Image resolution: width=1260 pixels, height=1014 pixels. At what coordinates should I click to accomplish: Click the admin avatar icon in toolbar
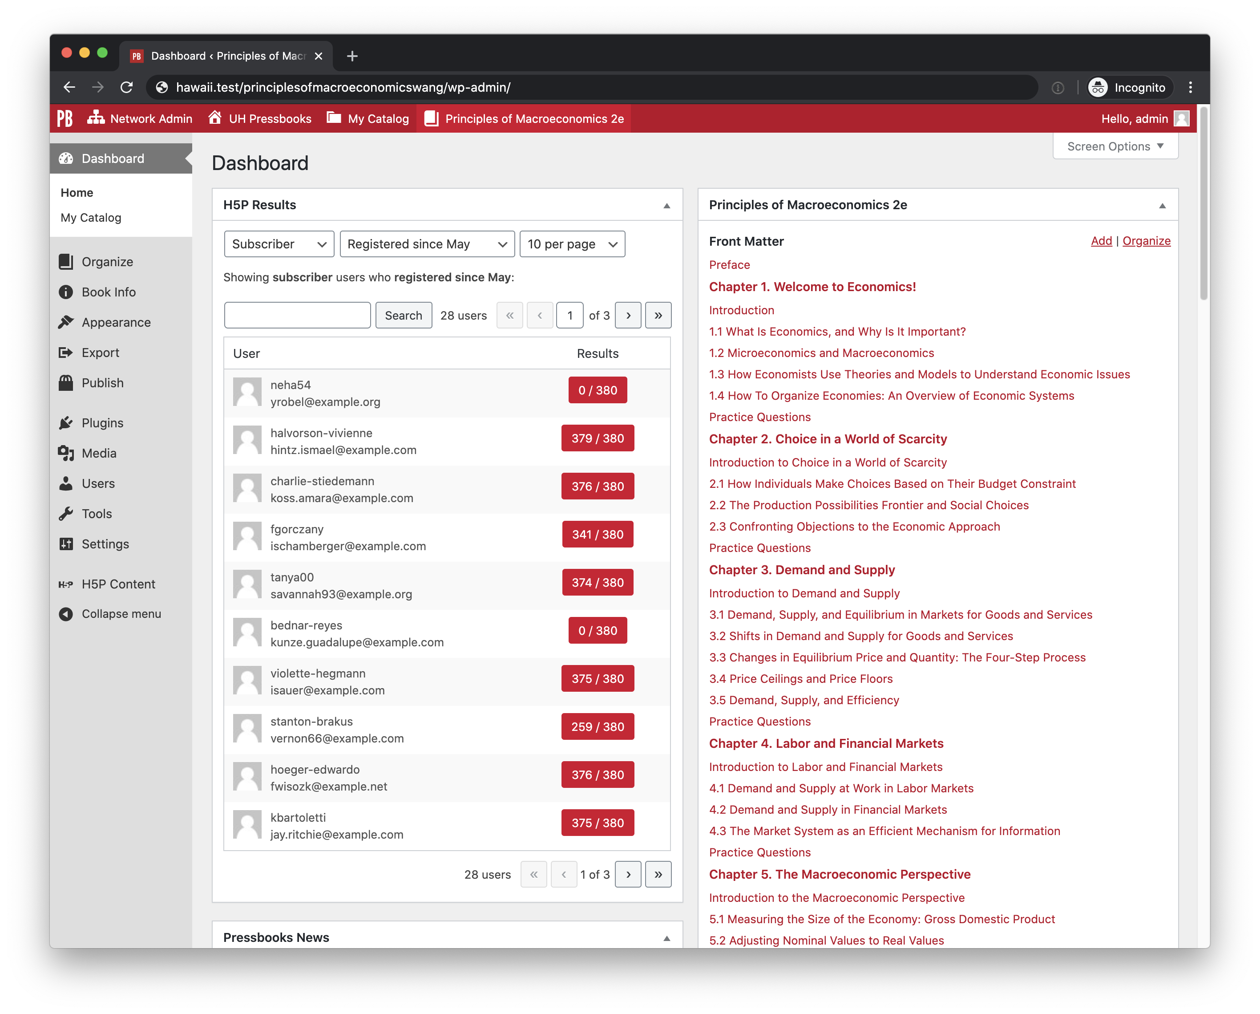tap(1181, 119)
